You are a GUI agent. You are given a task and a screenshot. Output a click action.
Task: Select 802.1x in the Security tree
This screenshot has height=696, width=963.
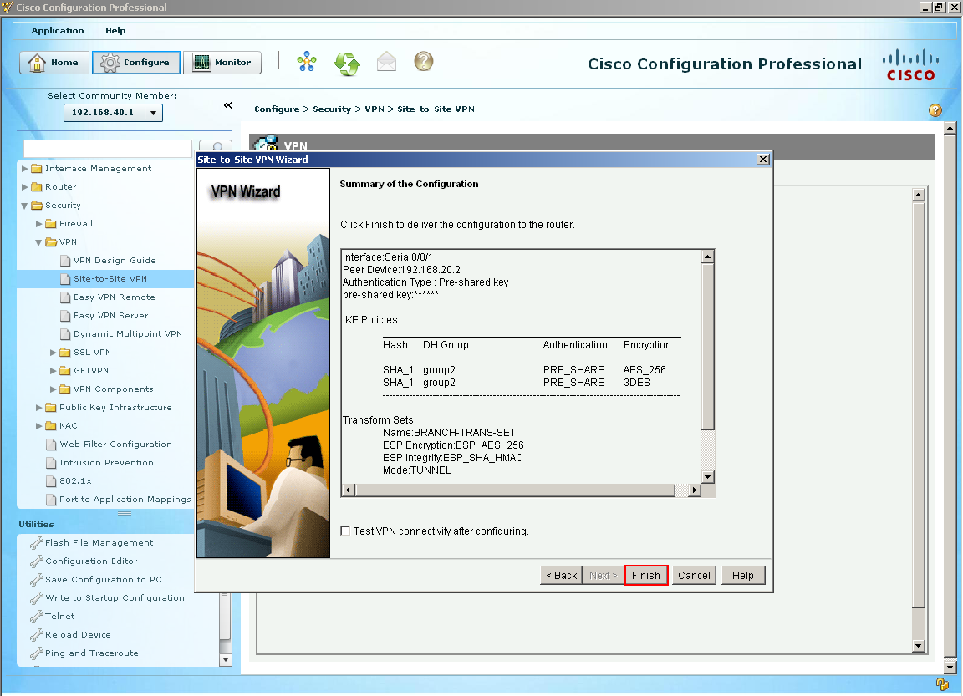click(75, 481)
